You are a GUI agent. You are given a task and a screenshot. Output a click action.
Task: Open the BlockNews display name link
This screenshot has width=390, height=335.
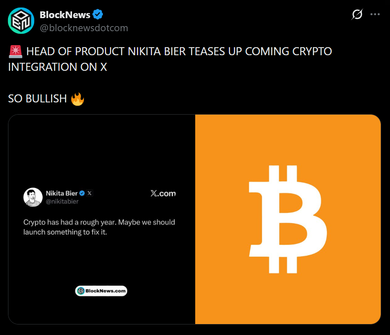click(65, 15)
